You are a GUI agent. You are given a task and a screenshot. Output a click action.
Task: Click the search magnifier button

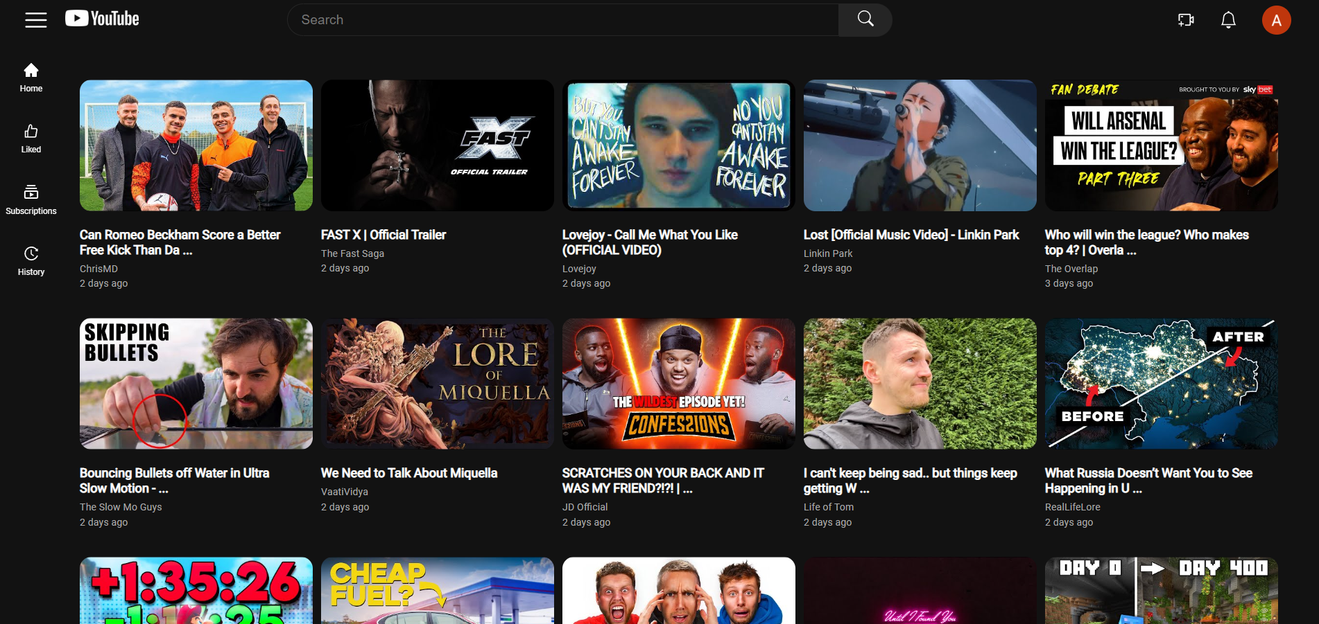[865, 19]
